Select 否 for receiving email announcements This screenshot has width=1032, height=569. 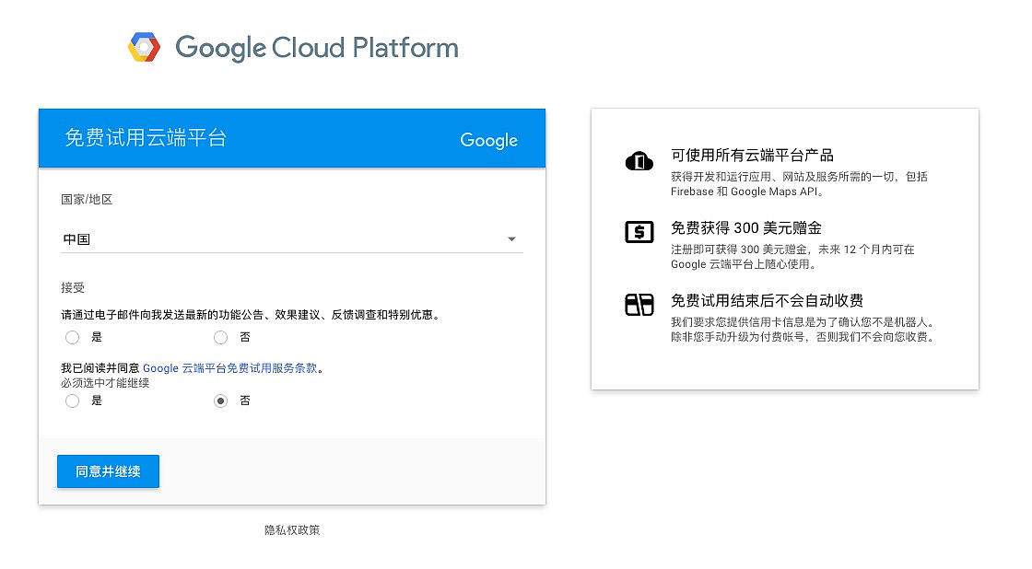(220, 338)
